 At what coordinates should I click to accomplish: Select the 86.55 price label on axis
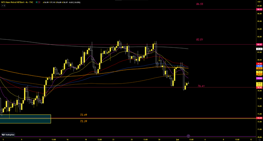(x=259, y=10)
